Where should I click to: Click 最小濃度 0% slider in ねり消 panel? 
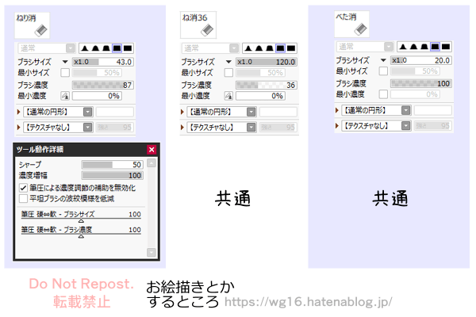97,96
